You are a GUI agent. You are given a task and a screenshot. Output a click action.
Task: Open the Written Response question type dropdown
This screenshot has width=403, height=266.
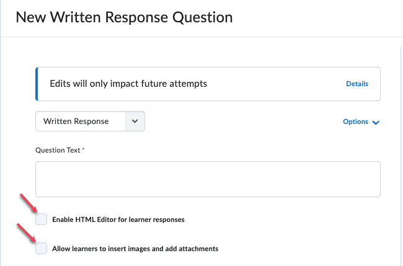91,122
